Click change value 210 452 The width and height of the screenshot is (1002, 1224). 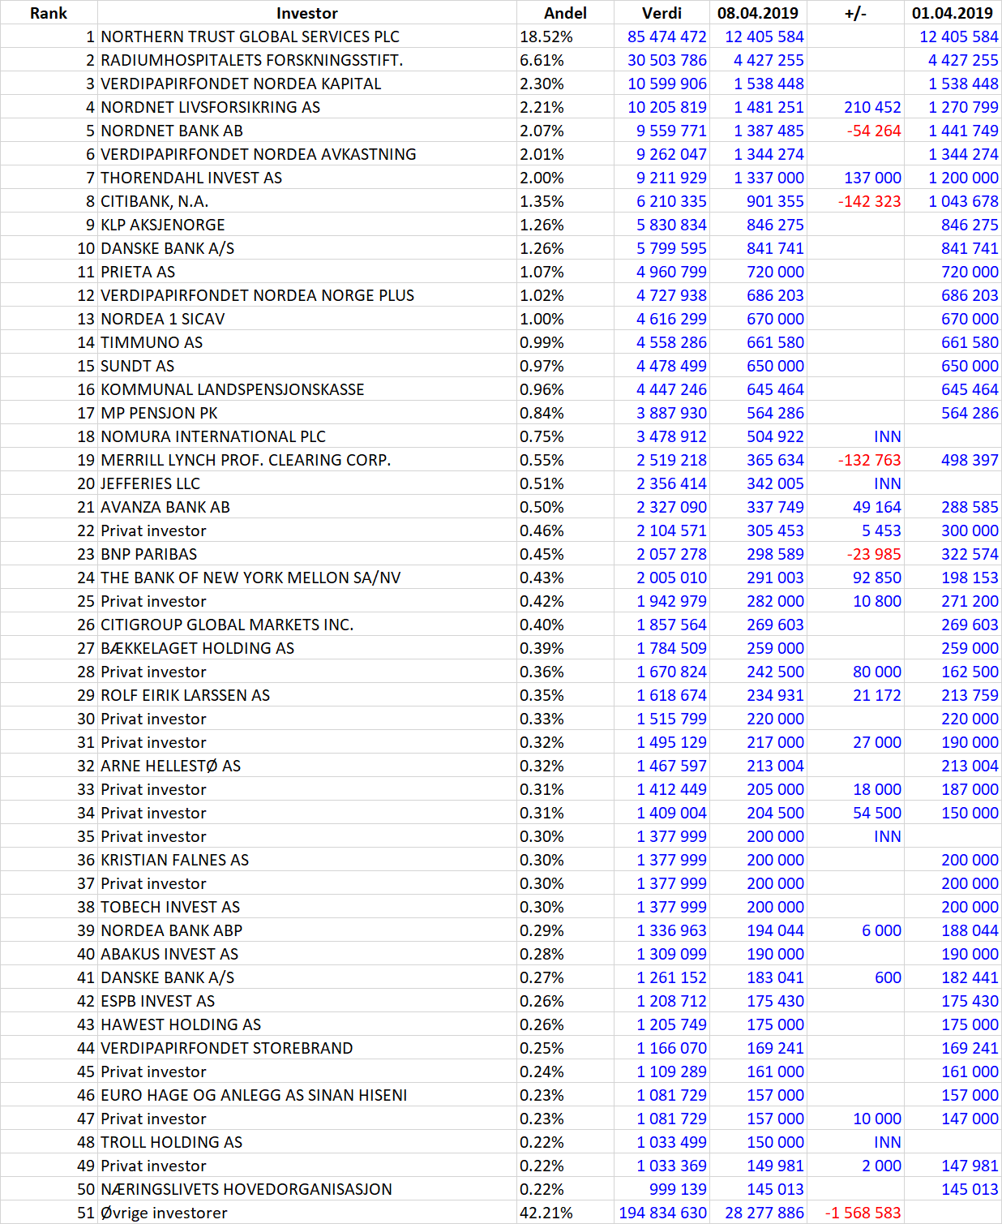tap(872, 107)
